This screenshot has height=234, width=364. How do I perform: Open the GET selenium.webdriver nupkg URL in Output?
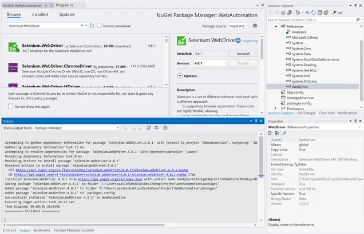(102, 170)
